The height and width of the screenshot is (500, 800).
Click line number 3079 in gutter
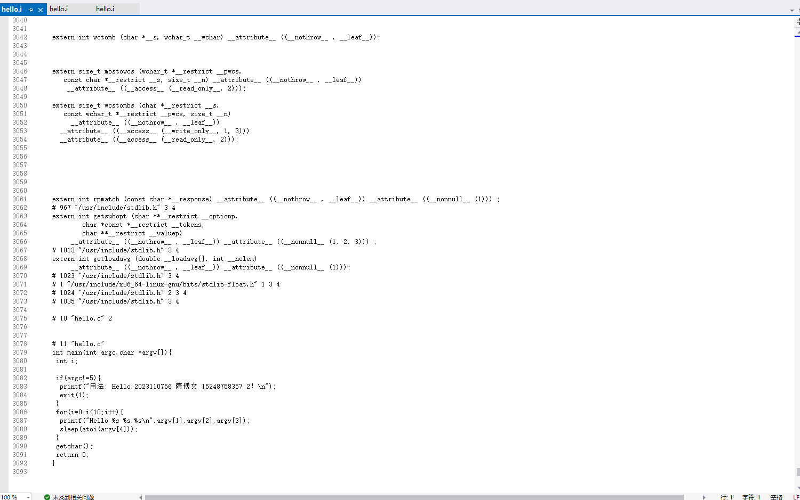click(20, 353)
